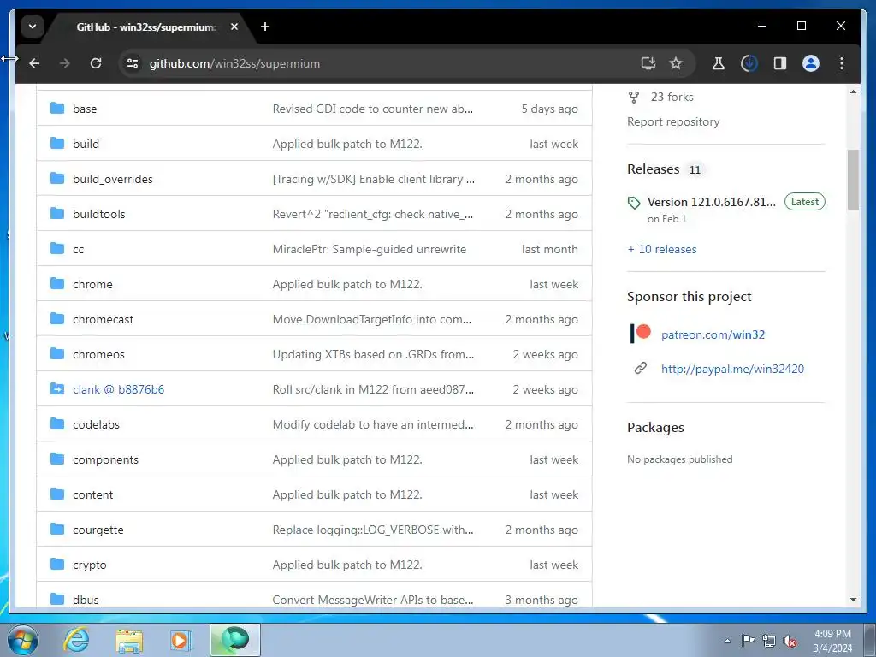The image size is (876, 657).
Task: Open the content folder
Action: coord(92,495)
